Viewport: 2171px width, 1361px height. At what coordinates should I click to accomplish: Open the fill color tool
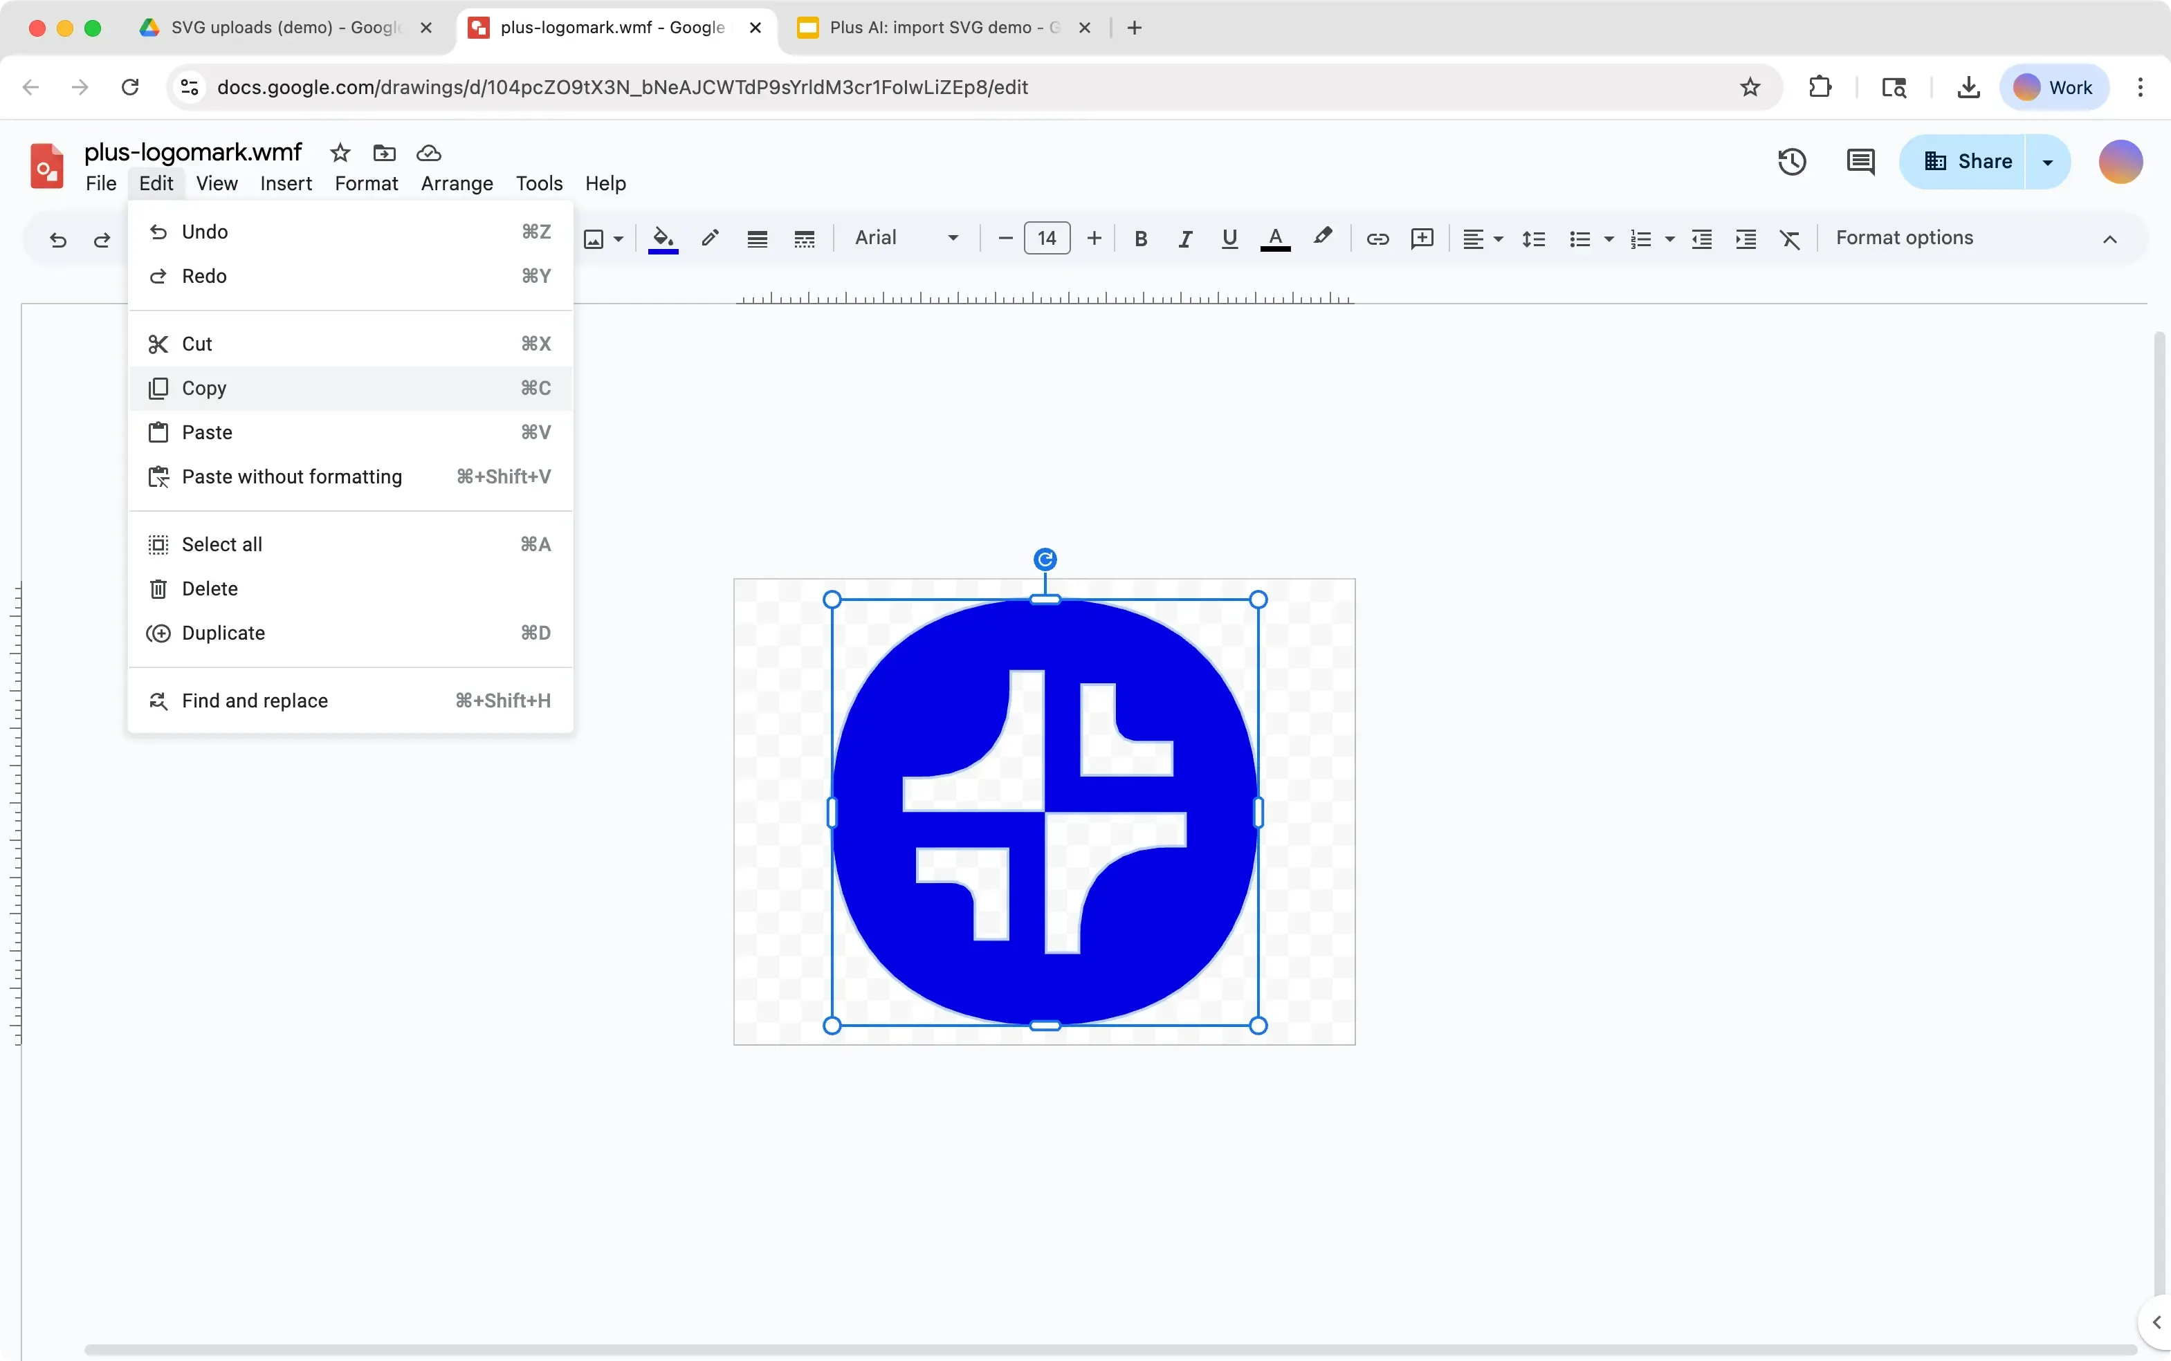click(x=663, y=238)
